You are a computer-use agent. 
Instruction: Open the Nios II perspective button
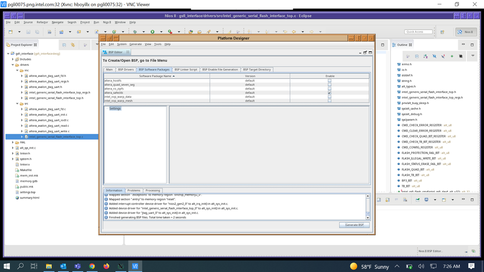pos(466,32)
